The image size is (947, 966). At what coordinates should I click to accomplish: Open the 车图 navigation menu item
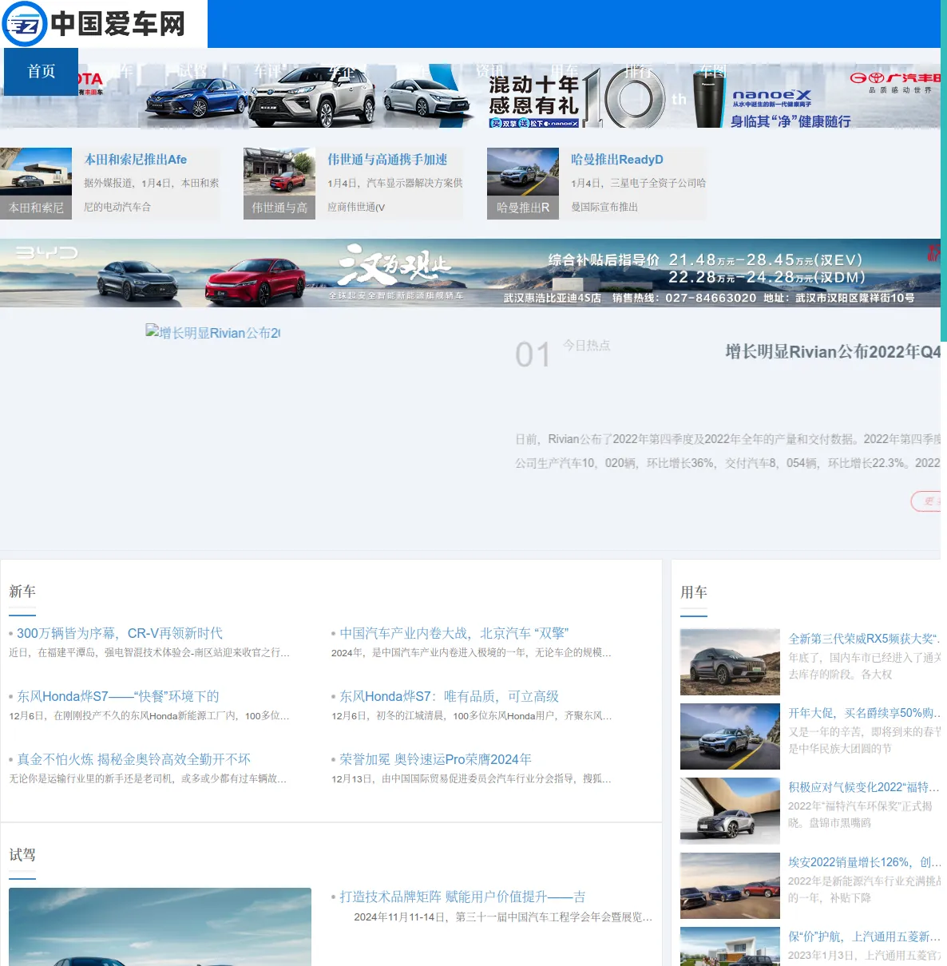(713, 72)
